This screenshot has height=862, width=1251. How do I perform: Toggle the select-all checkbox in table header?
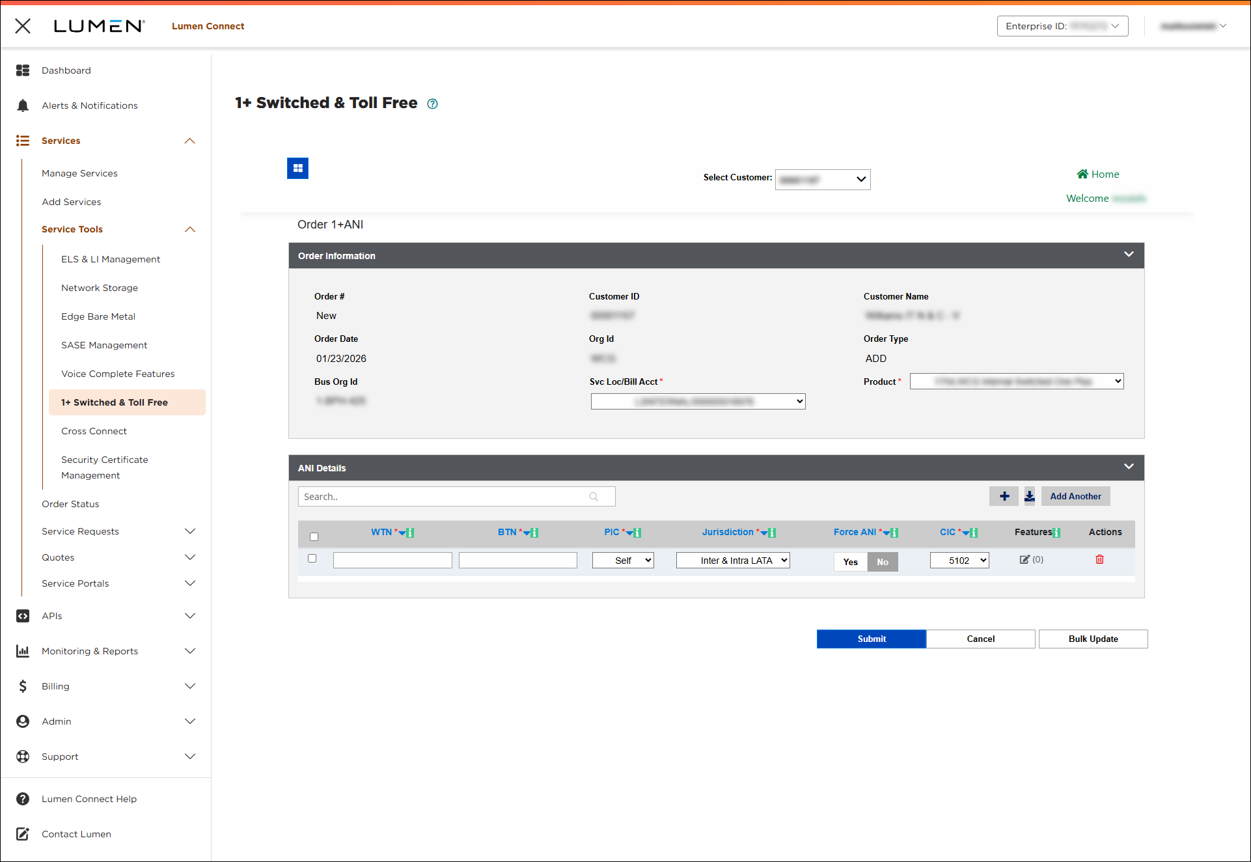click(x=314, y=536)
